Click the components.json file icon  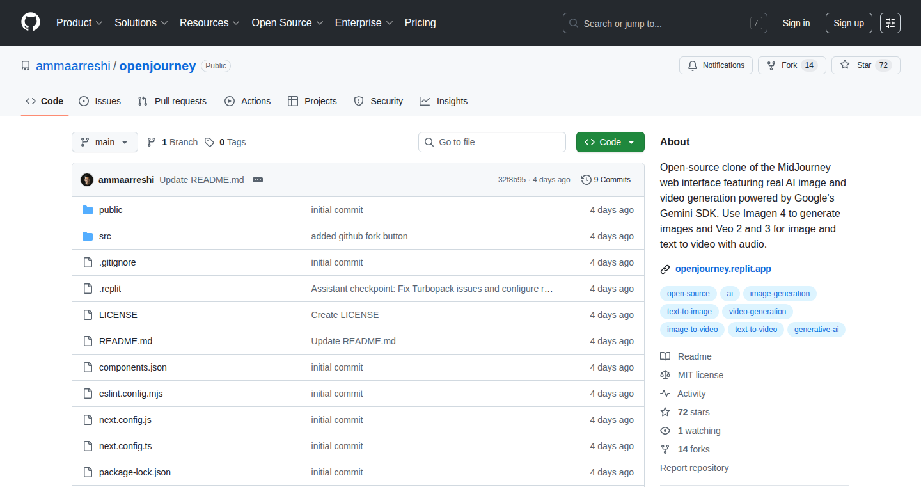(x=88, y=367)
